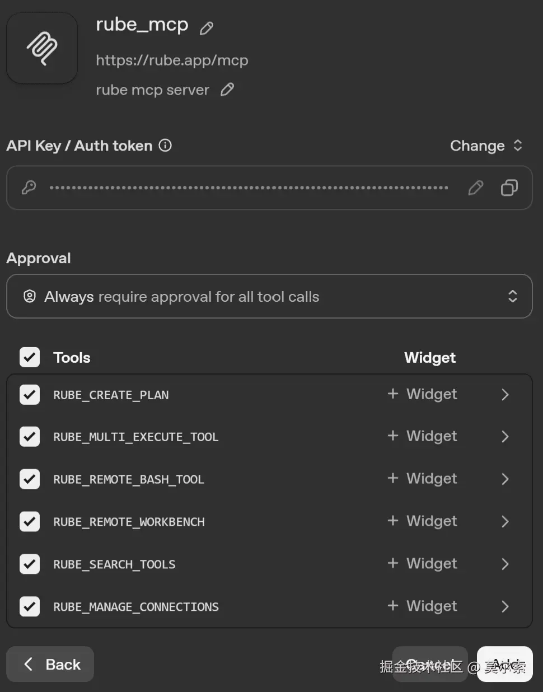Add widget for RUBE_SEARCH_TOOLS

423,564
